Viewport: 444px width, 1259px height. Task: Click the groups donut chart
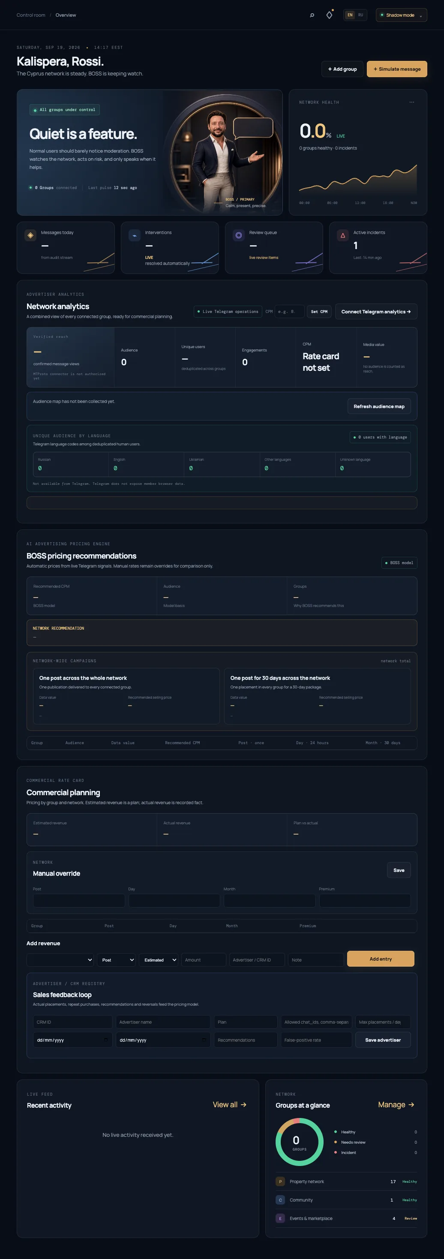tap(300, 1142)
